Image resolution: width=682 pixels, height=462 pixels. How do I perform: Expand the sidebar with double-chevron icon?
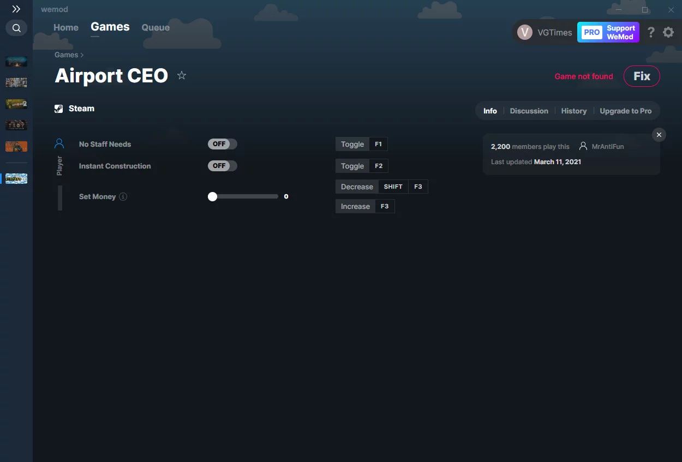pyautogui.click(x=16, y=9)
